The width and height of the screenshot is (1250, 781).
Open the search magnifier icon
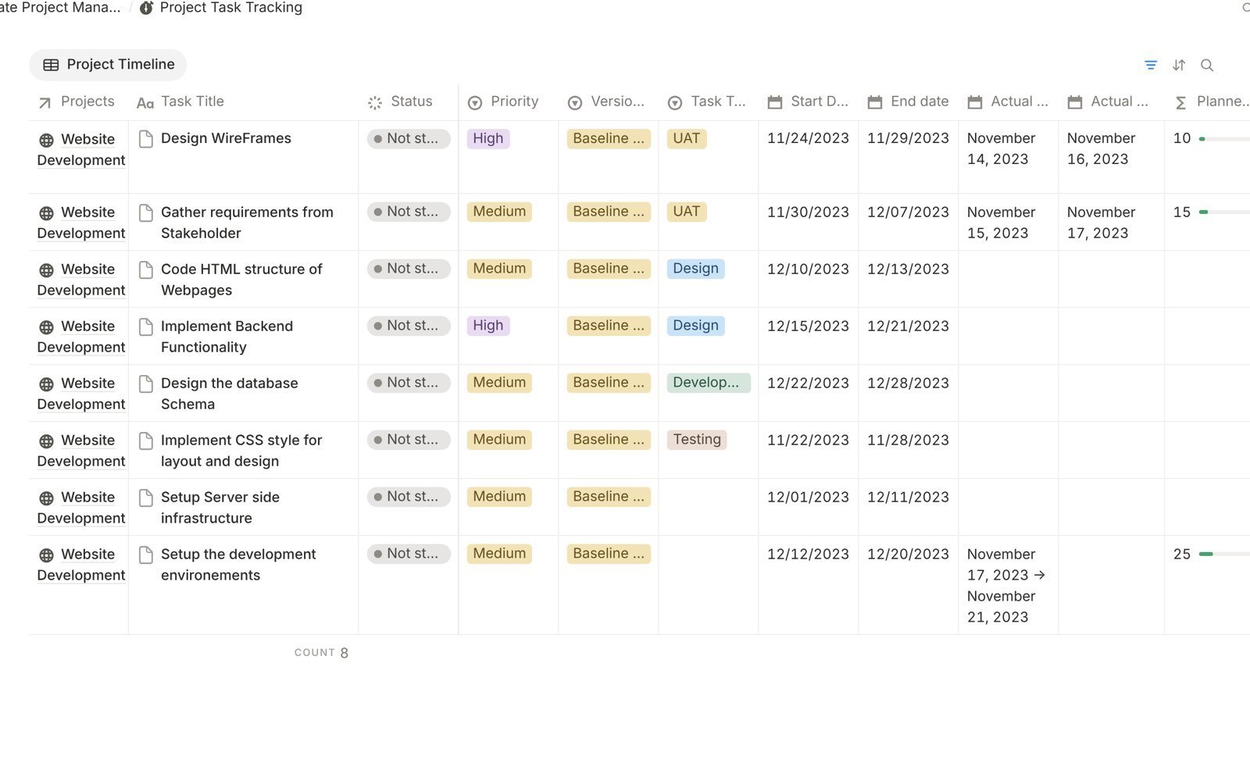pos(1207,65)
